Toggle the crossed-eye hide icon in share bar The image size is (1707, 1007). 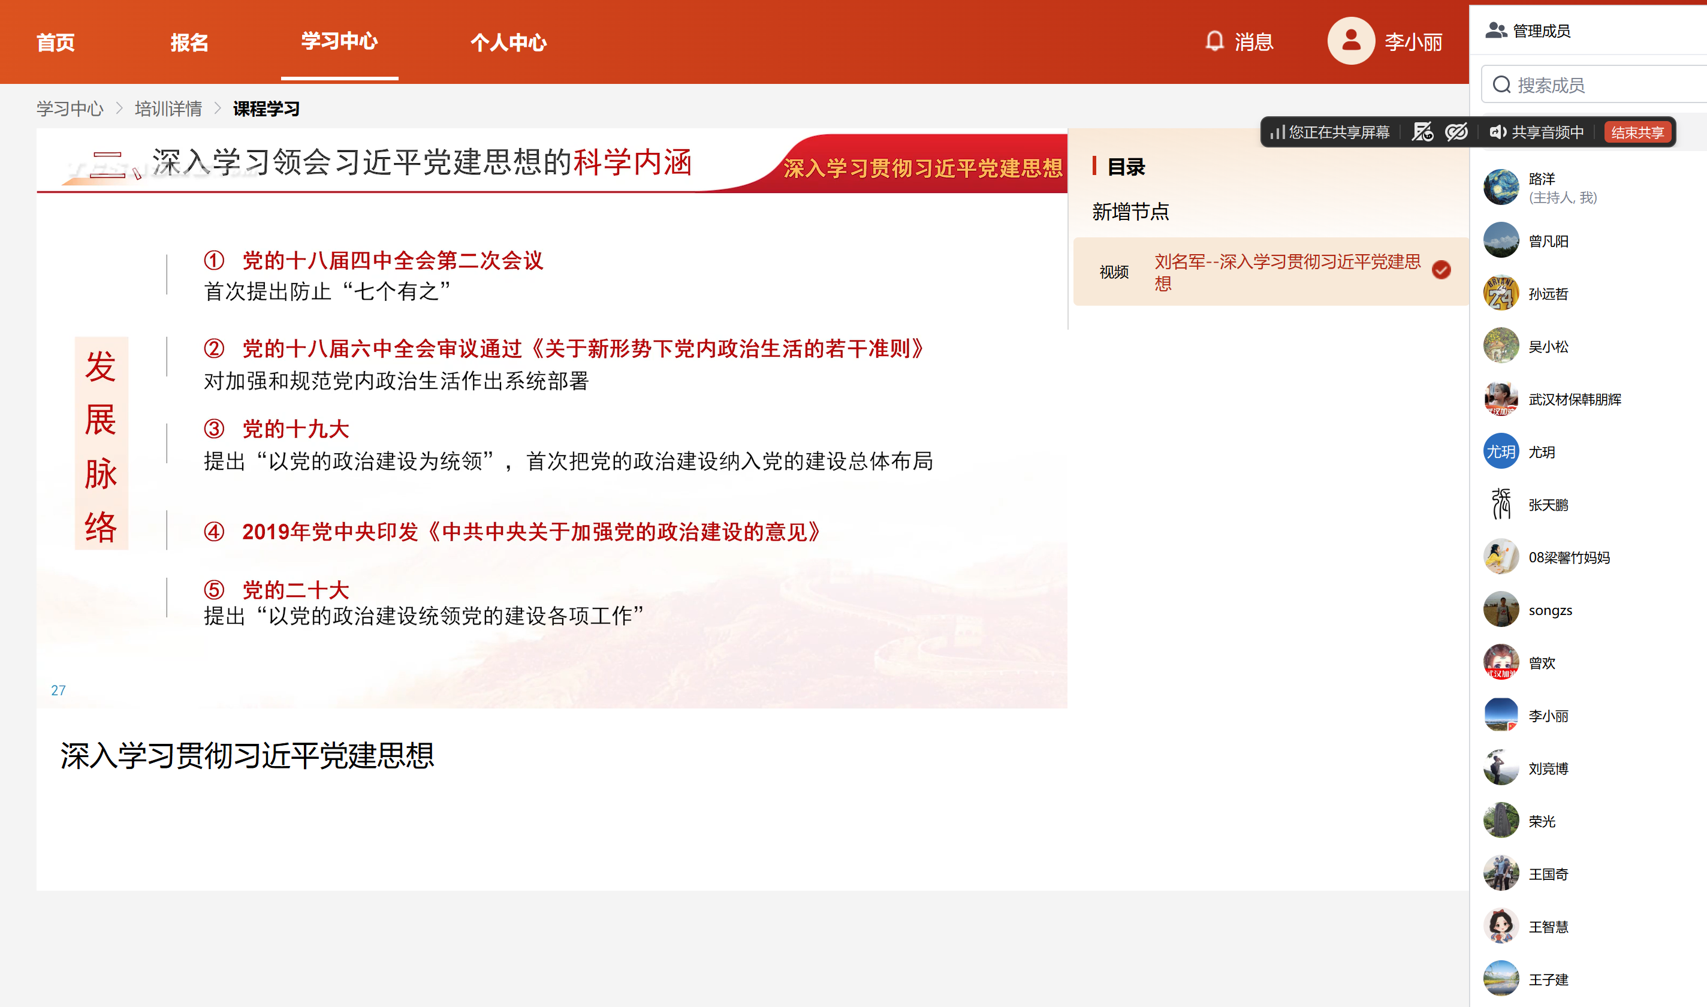point(1456,132)
